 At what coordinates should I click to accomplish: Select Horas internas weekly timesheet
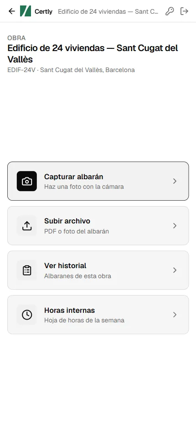pos(98,315)
